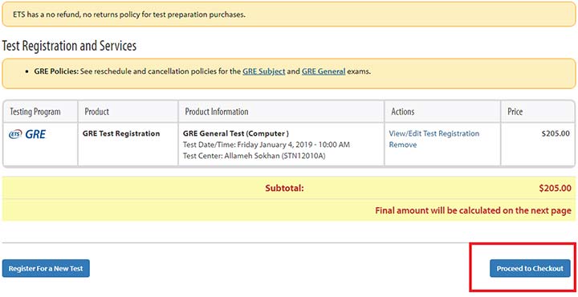Click the GRE Policies label
This screenshot has width=578, height=297.
point(56,71)
